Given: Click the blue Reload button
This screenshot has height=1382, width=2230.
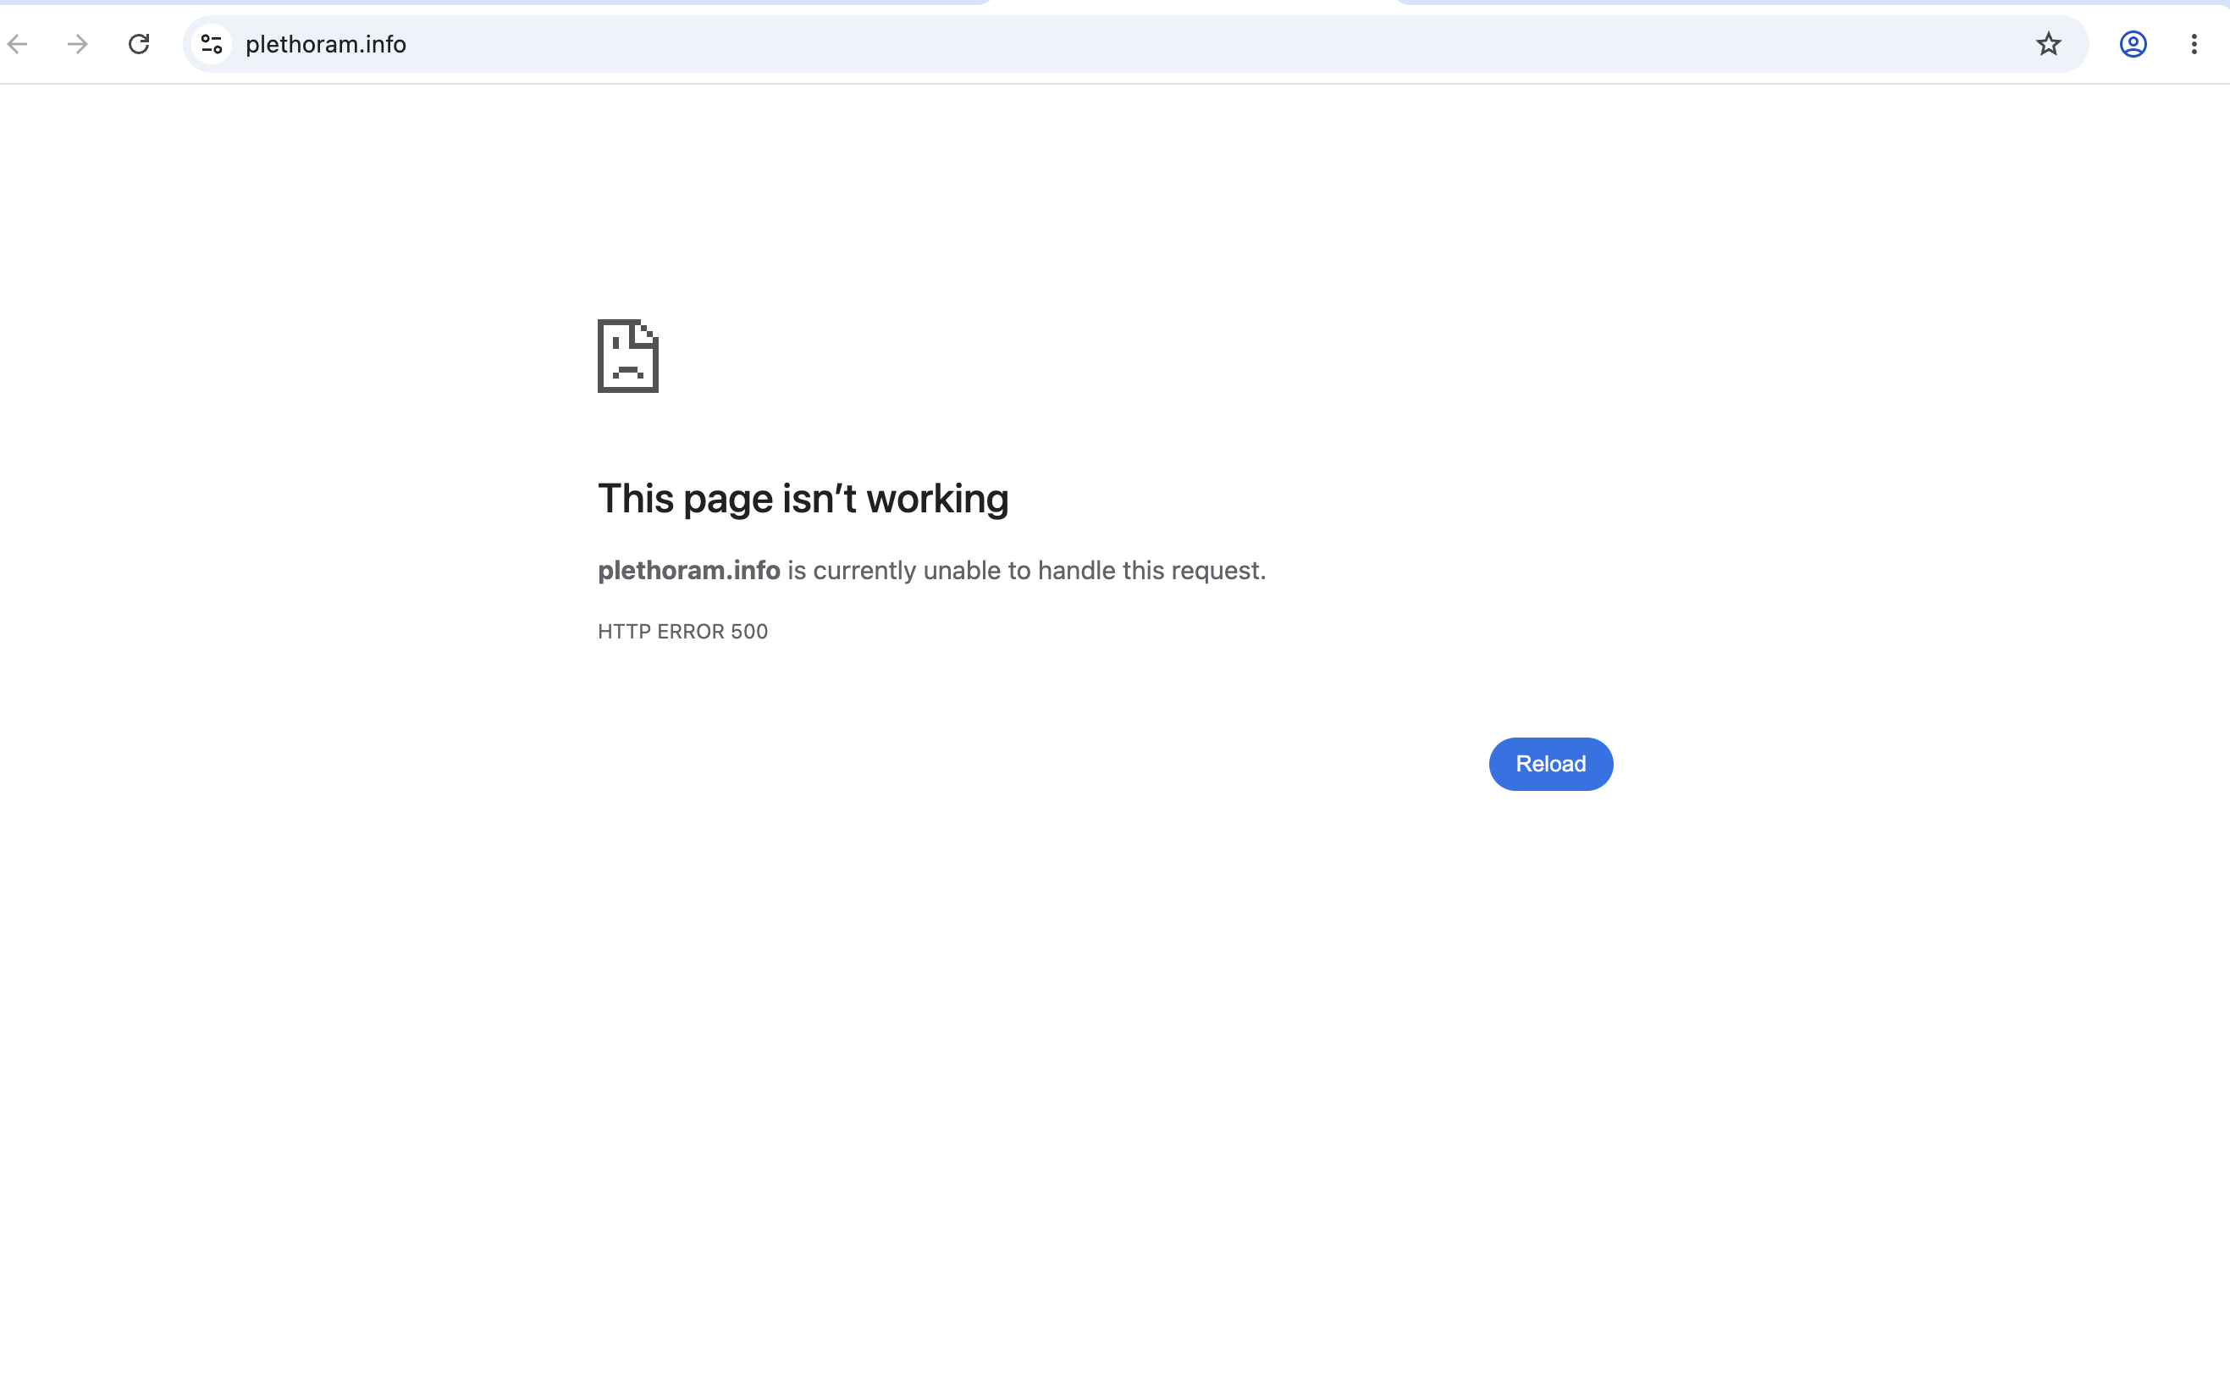Looking at the screenshot, I should [1551, 764].
